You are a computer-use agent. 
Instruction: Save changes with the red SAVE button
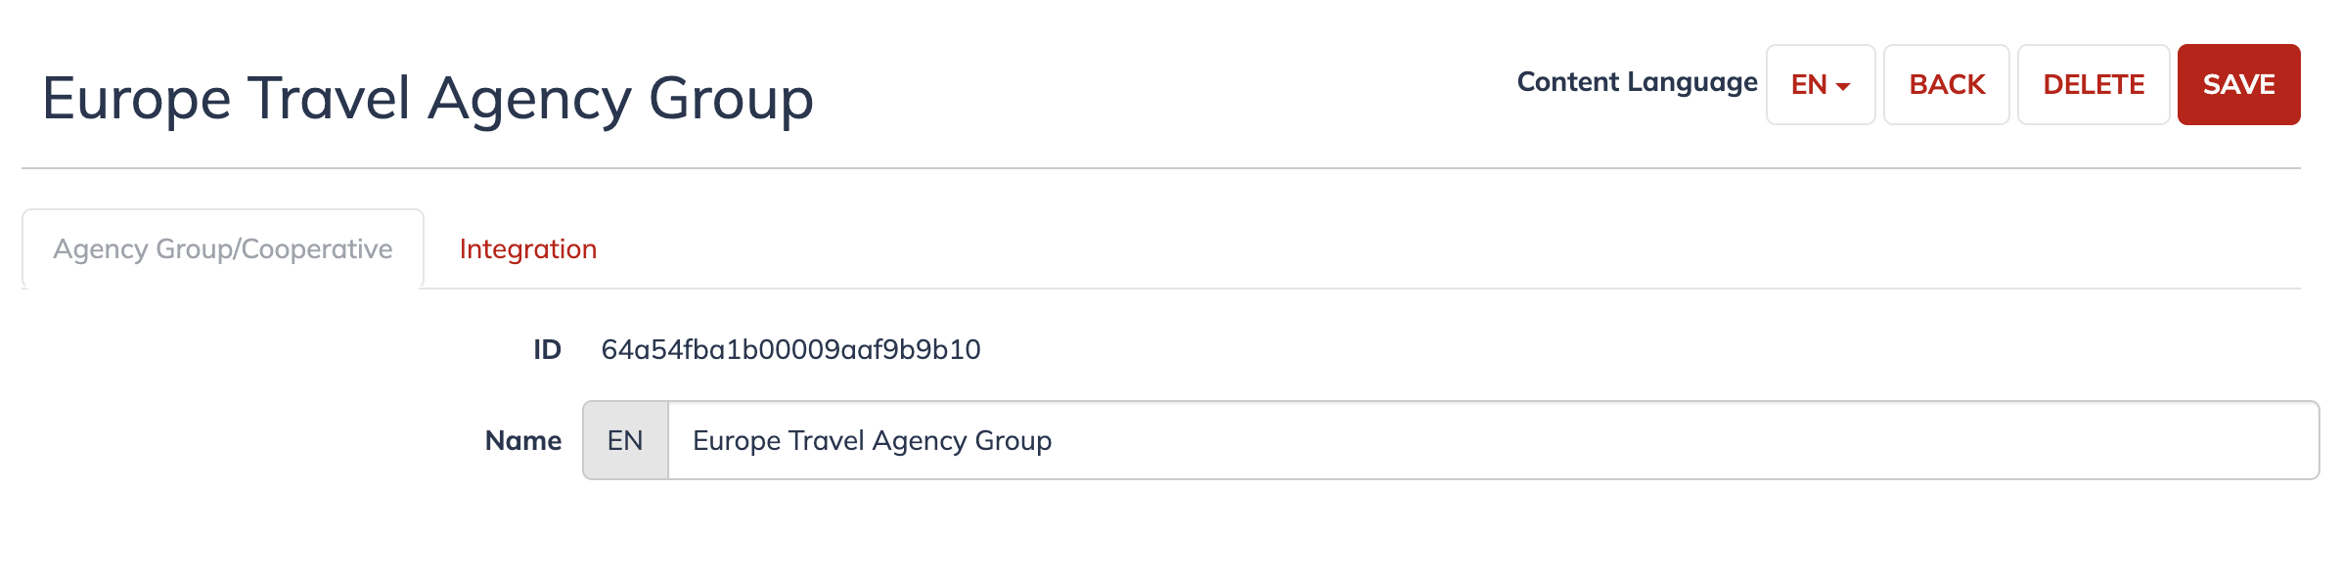coord(2238,84)
